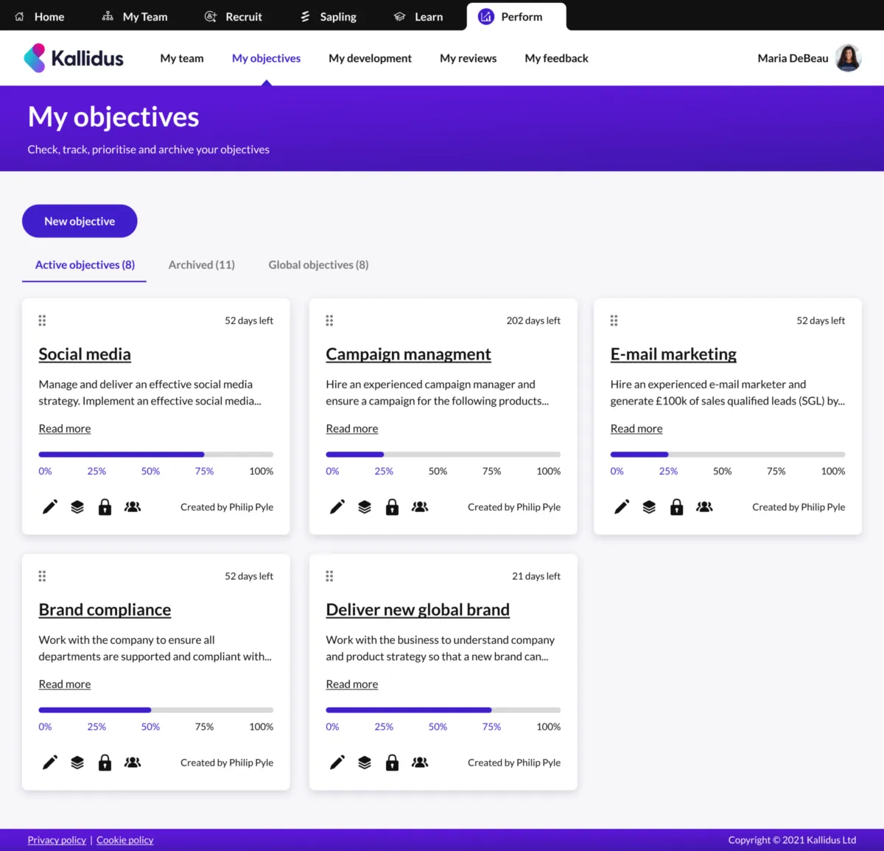This screenshot has height=851, width=884.
Task: Click the padlock icon on E-mail marketing card
Action: (676, 507)
